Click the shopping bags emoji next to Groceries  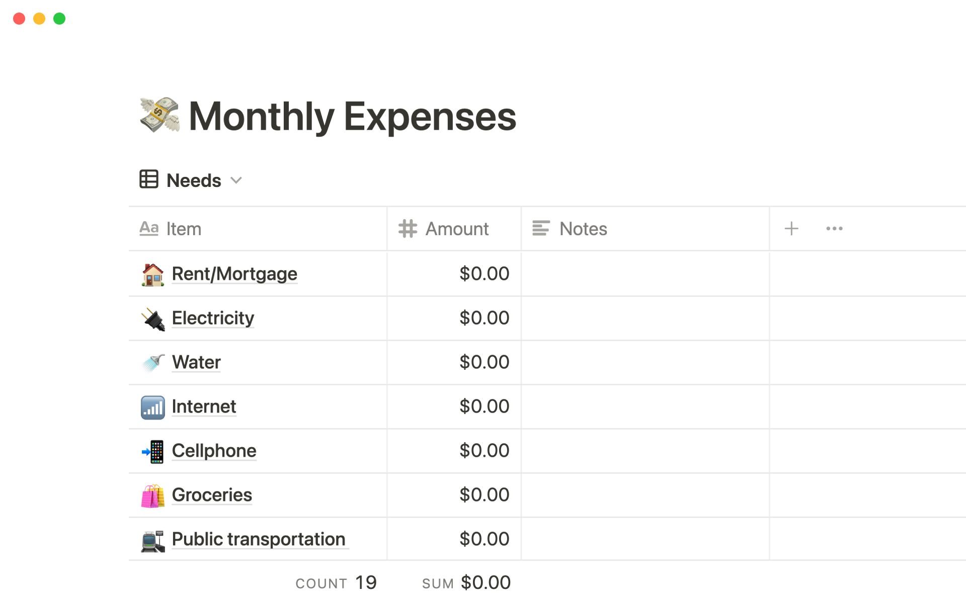pos(152,495)
